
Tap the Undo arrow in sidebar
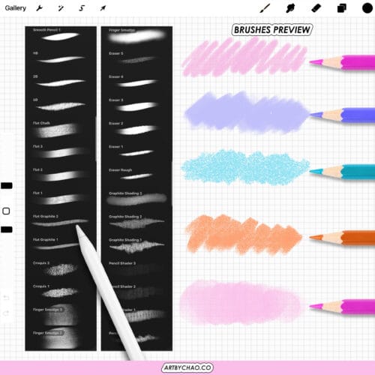pyautogui.click(x=6, y=298)
